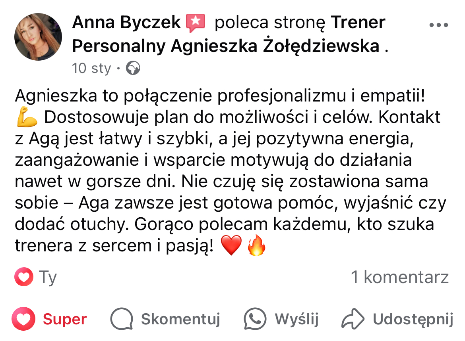The height and width of the screenshot is (341, 465).
Task: Click the WhatsApp Wyślij icon
Action: pos(255,319)
